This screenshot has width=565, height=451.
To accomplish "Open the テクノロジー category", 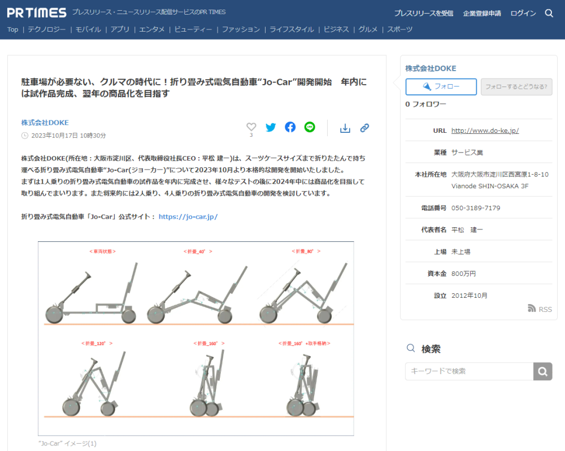I will click(x=47, y=29).
